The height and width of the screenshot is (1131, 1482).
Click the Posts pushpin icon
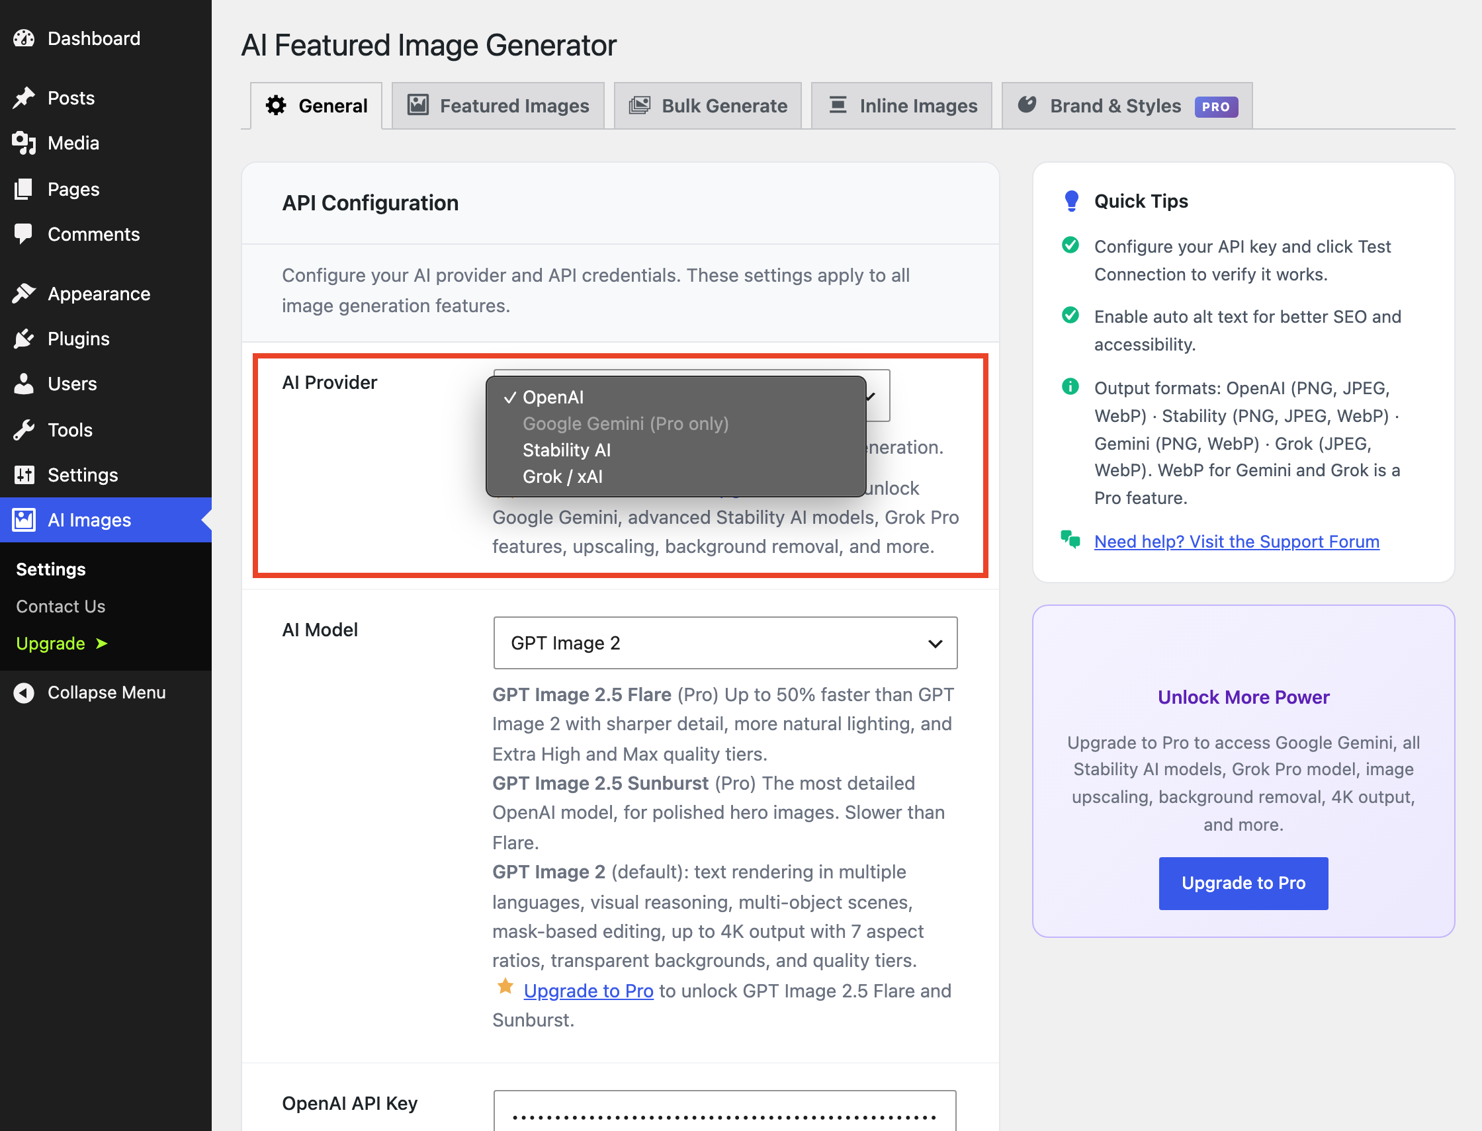pyautogui.click(x=24, y=98)
